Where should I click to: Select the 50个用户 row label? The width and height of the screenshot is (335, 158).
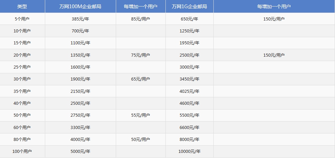[23, 115]
